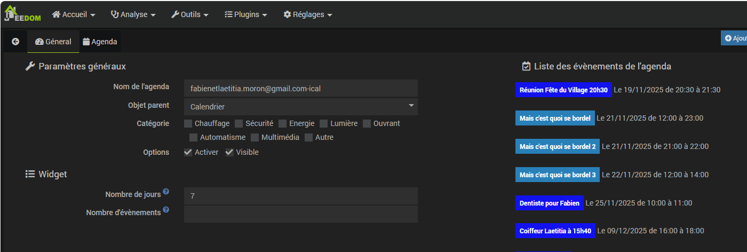Click date text Le 21/11/2025 de 21:00 à 22:00
Image resolution: width=747 pixels, height=252 pixels.
tap(655, 146)
